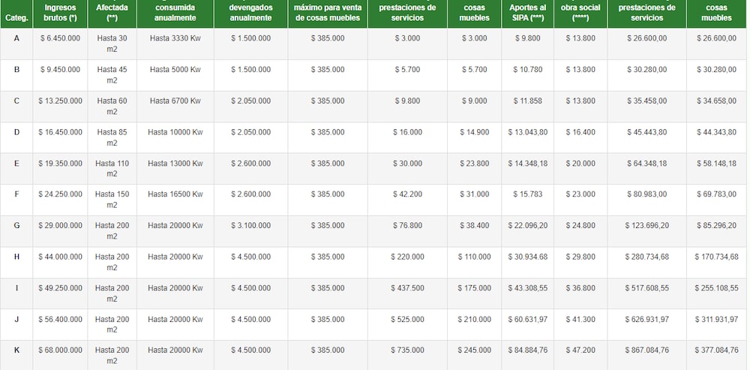
Task: Click the Hasta 3330 Kw cell
Action: [x=175, y=38]
